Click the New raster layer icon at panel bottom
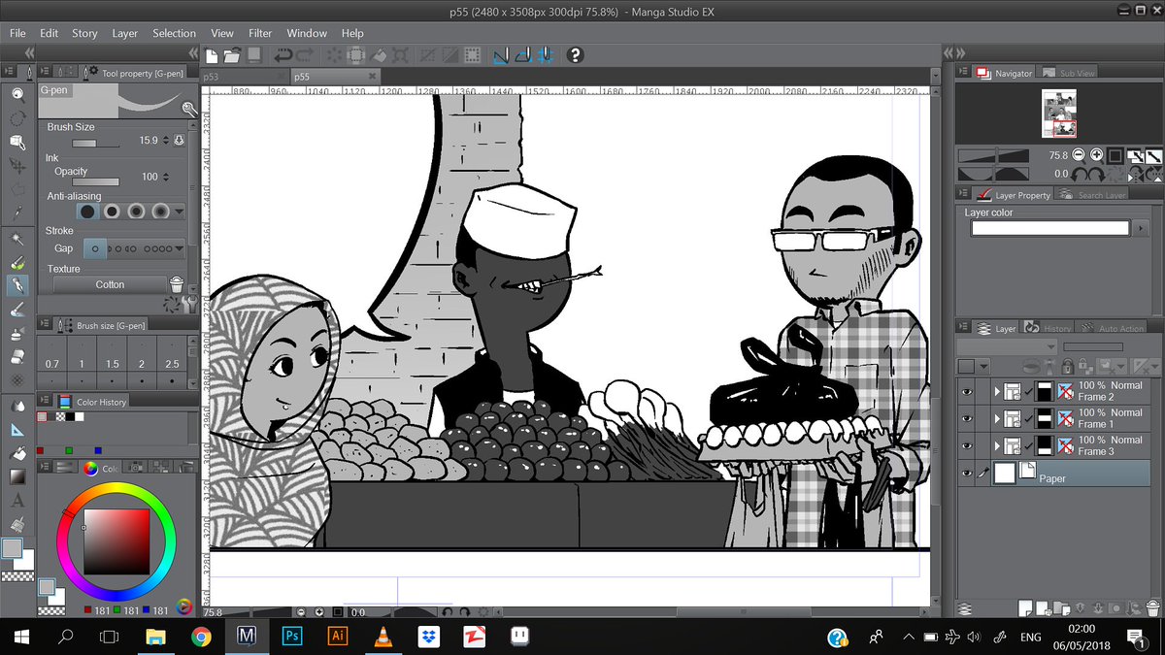This screenshot has height=655, width=1165. pos(1025,608)
